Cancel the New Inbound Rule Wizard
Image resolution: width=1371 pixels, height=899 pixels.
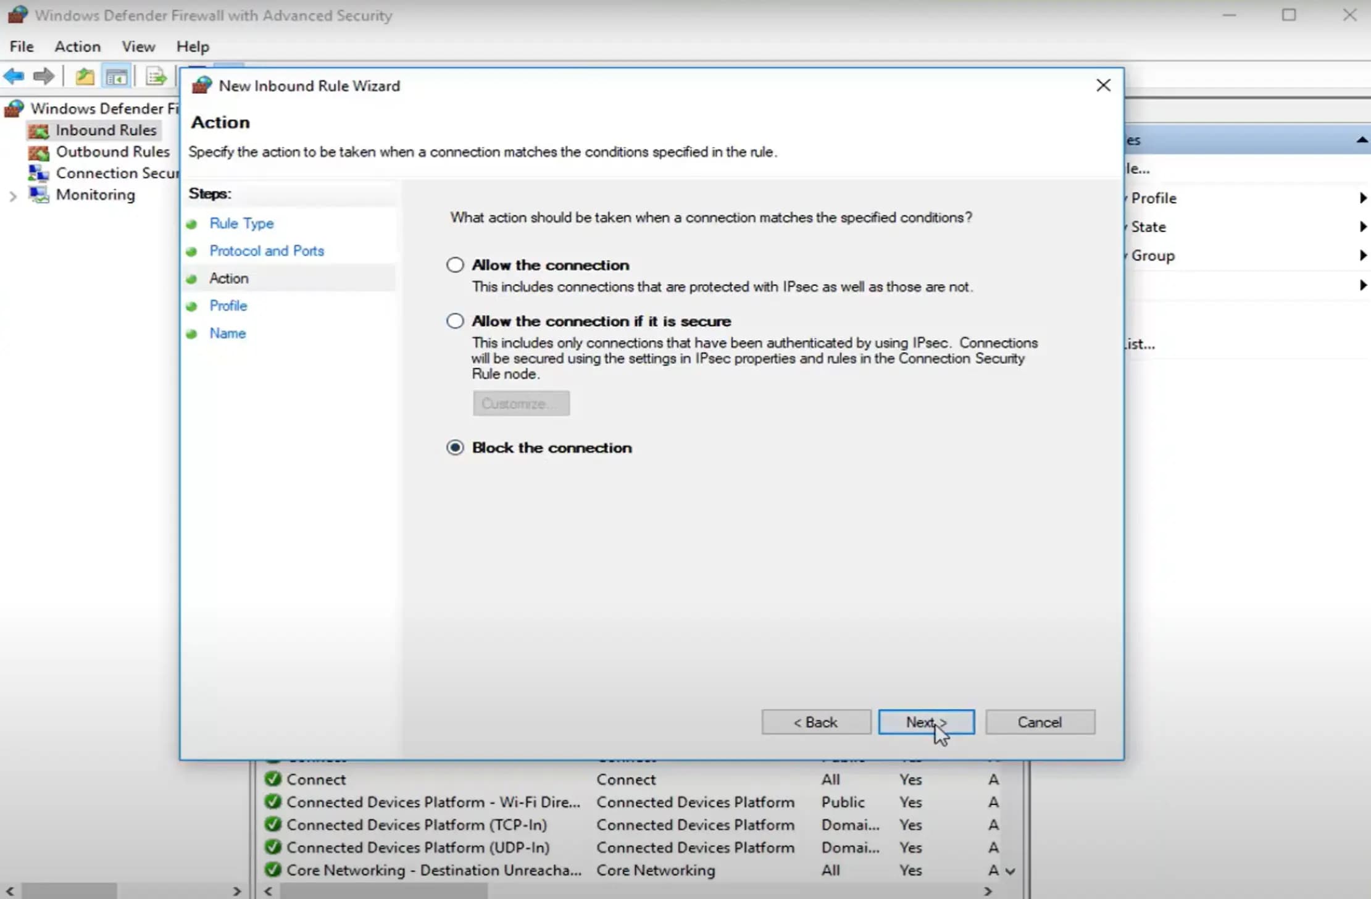1040,722
